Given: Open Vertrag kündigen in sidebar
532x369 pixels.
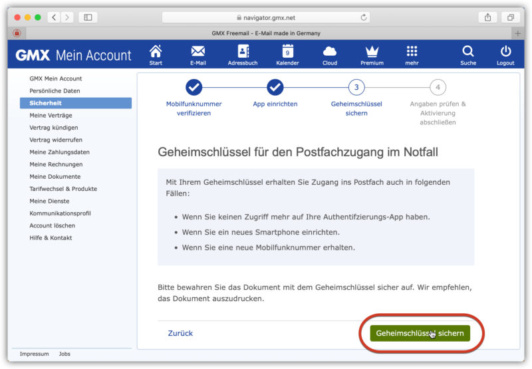Looking at the screenshot, I should pos(54,128).
